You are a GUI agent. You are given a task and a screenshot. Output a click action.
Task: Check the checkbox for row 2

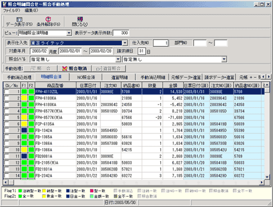(x=7, y=98)
